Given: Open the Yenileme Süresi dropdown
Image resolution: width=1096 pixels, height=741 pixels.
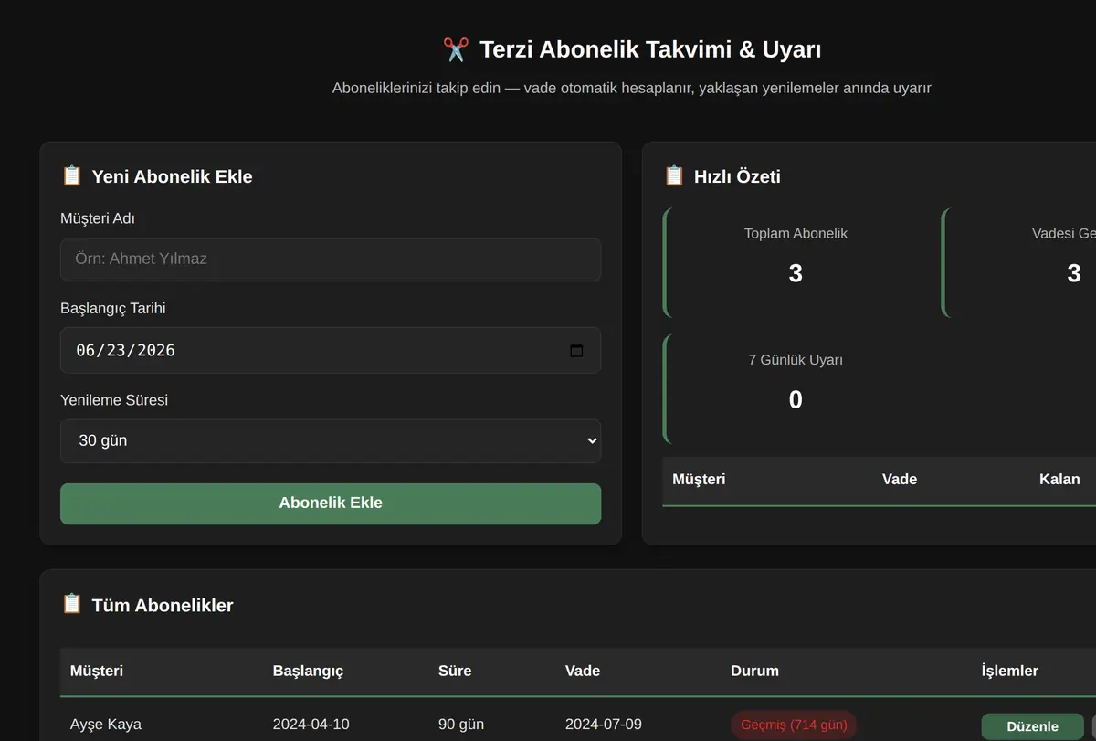Looking at the screenshot, I should coord(331,441).
